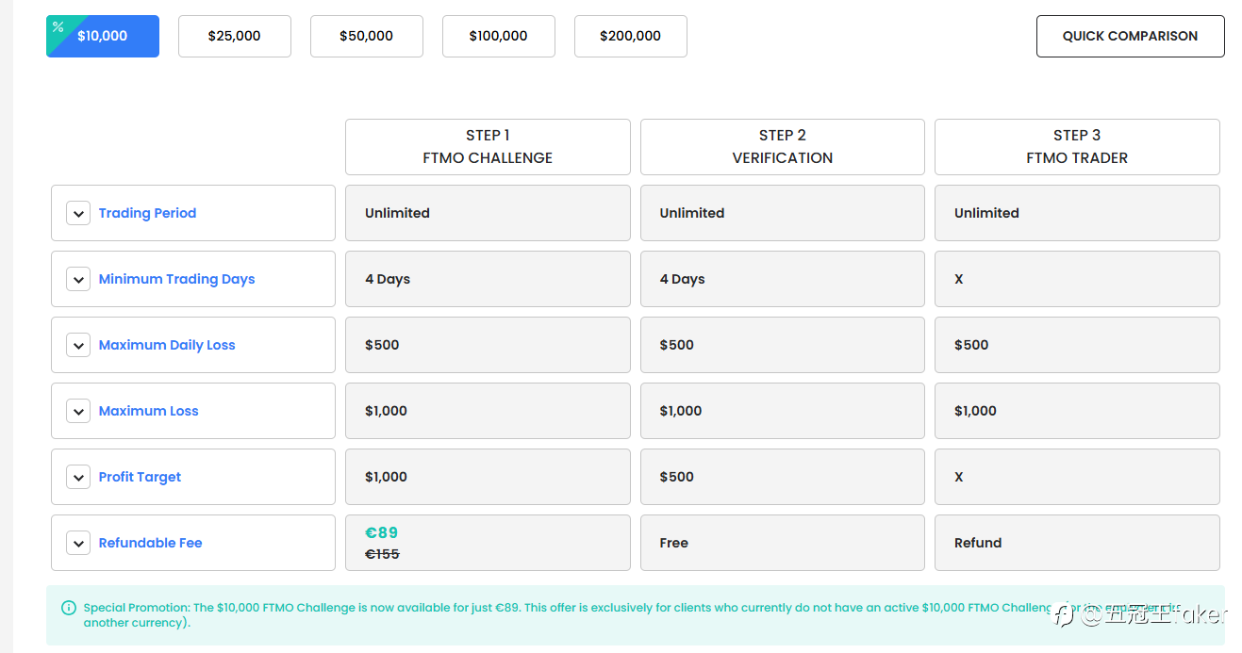The width and height of the screenshot is (1242, 653).
Task: Click the info icon in promotion banner
Action: (69, 608)
